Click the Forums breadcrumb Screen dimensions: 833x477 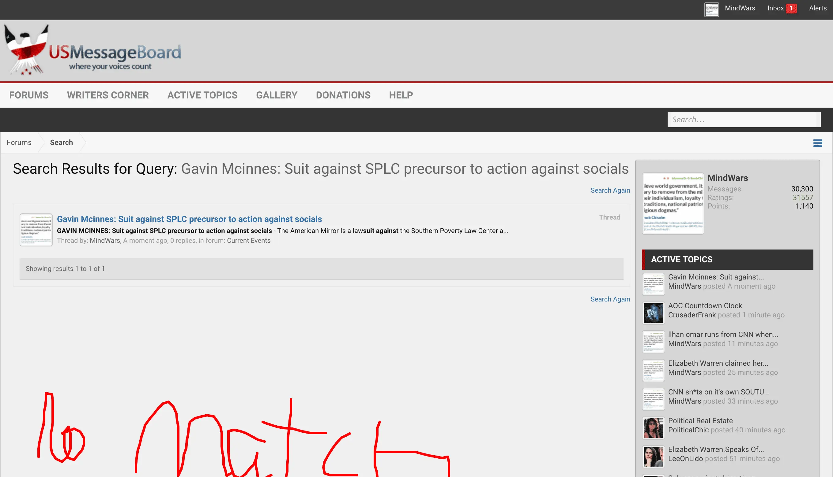(19, 142)
